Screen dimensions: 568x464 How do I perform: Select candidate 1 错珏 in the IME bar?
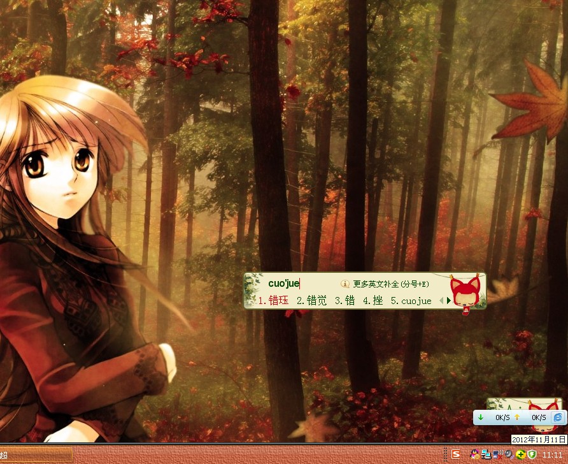pos(274,300)
